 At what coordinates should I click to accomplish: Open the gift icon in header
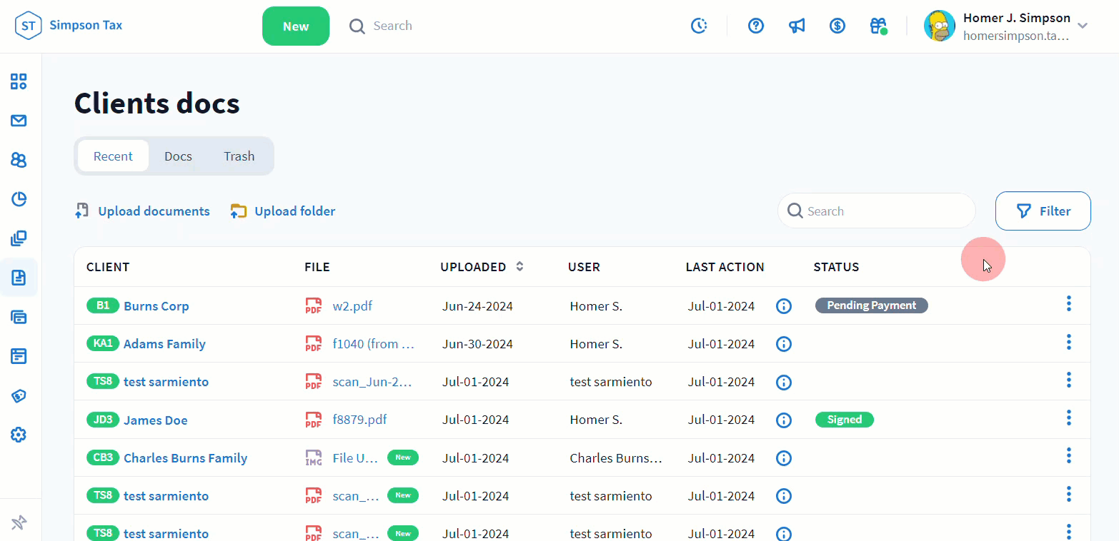click(x=878, y=26)
